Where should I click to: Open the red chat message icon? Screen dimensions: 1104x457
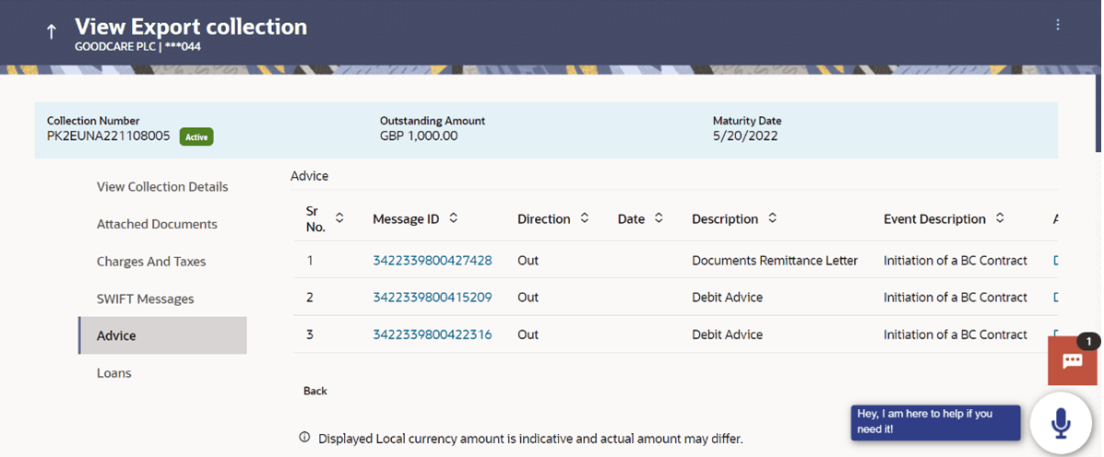[x=1072, y=360]
